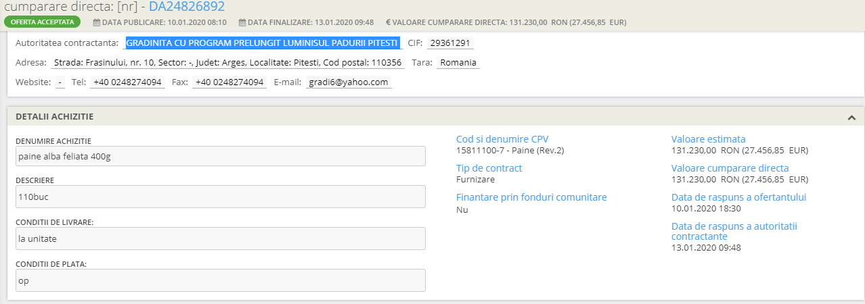Click the Fax number +40 0248274094
The width and height of the screenshot is (865, 304).
[229, 82]
